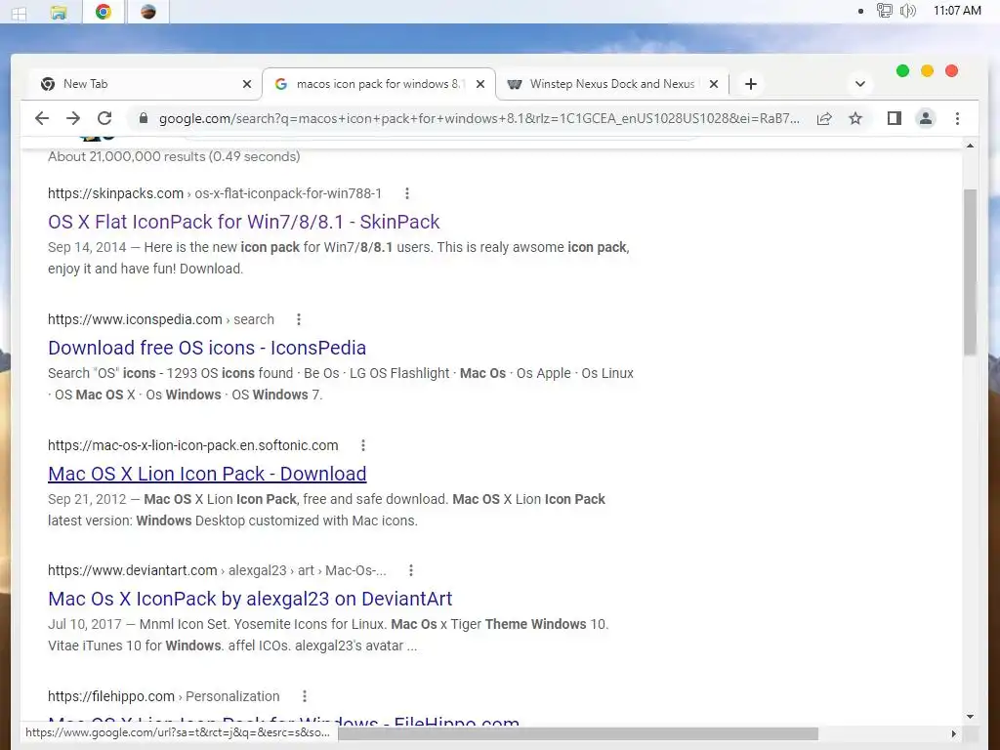Open the Chrome side panel

[x=895, y=118]
